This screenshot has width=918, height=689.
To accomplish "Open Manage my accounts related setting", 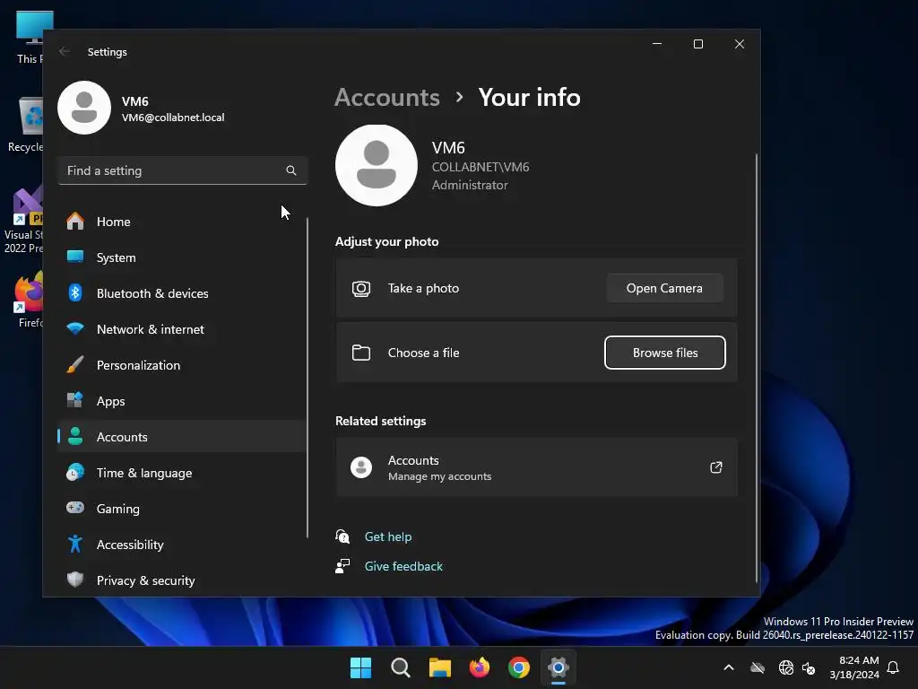I will pyautogui.click(x=536, y=467).
